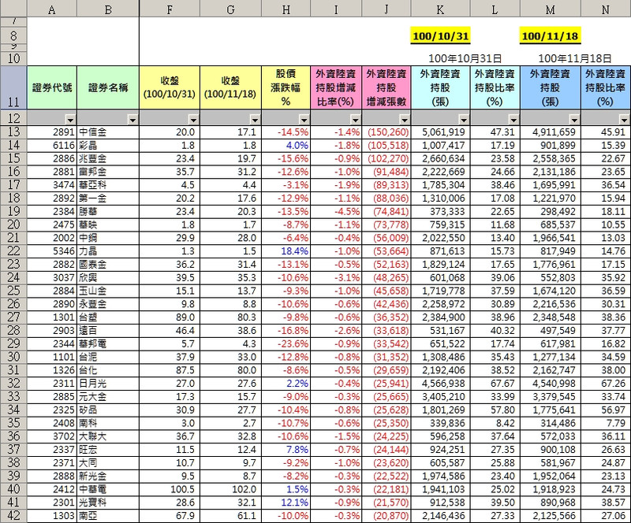Click the 100年10月31日 label cell

pyautogui.click(x=465, y=59)
